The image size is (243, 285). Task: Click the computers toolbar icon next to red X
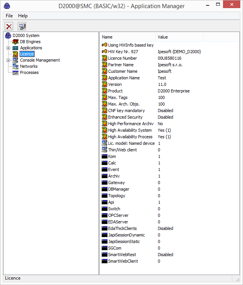coord(22,26)
